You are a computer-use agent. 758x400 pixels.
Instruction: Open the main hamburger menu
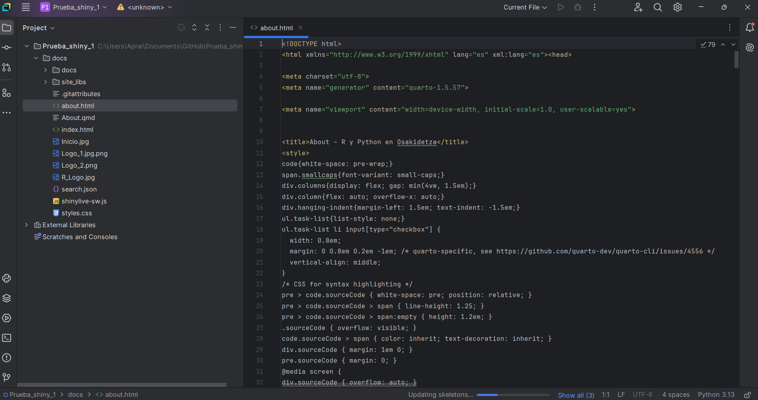tap(25, 7)
